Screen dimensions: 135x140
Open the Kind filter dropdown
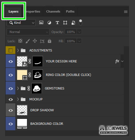point(21,23)
